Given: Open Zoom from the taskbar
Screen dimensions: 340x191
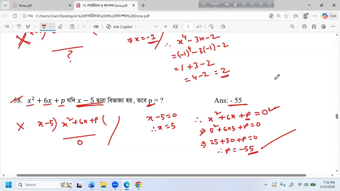Looking at the screenshot, I should point(115,185).
